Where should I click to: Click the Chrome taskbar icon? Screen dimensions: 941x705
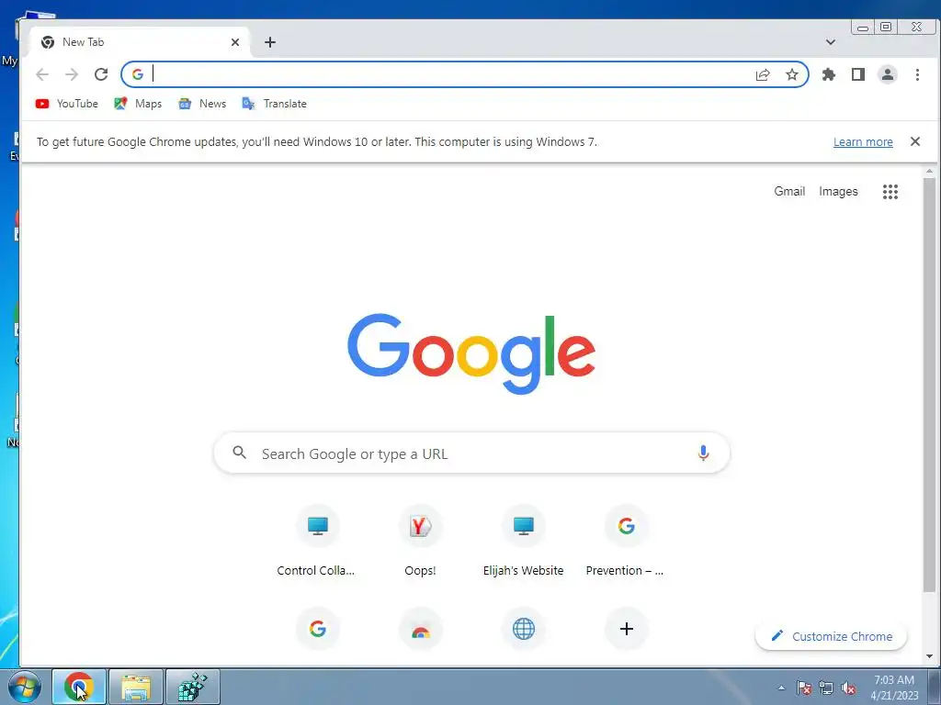(x=79, y=687)
